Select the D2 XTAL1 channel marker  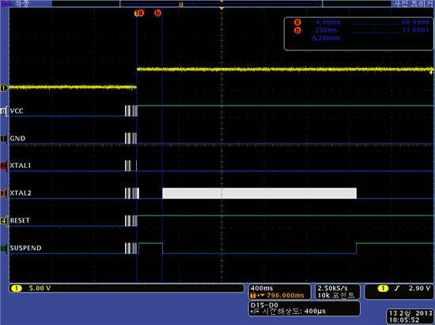(x=3, y=166)
